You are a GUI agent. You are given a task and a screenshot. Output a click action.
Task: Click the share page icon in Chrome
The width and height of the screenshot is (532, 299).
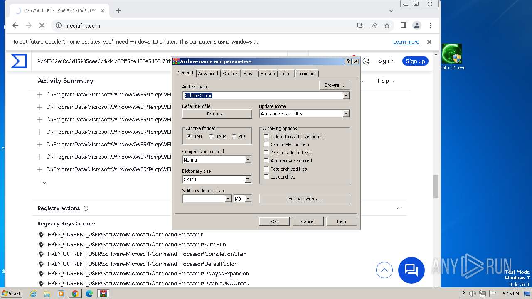click(x=374, y=25)
